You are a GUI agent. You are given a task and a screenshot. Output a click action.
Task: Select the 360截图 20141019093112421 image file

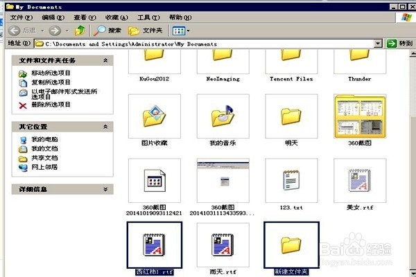click(x=155, y=187)
